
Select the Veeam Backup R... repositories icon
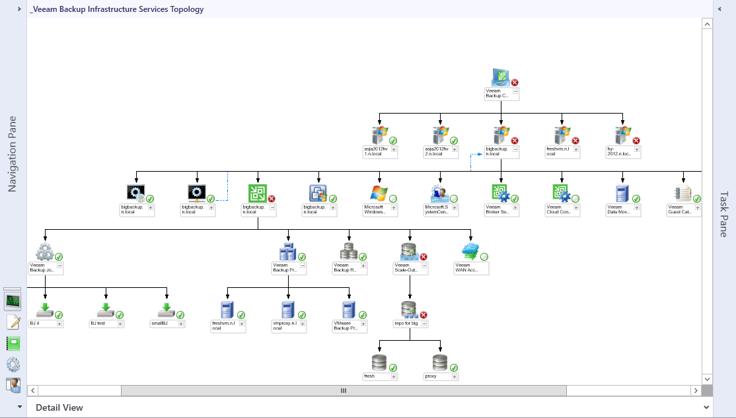(x=349, y=252)
